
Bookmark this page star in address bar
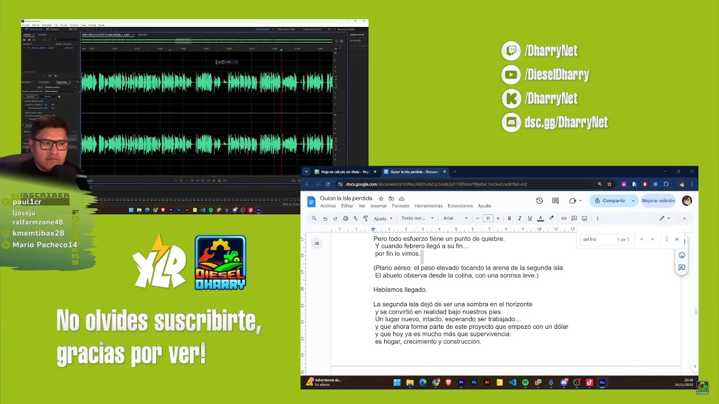609,184
